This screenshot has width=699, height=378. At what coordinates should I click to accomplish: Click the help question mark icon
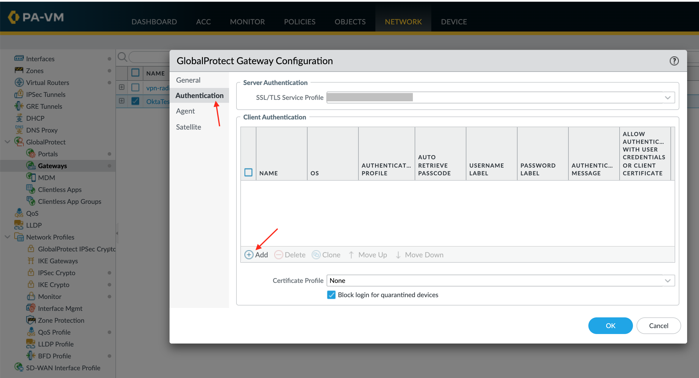click(674, 61)
